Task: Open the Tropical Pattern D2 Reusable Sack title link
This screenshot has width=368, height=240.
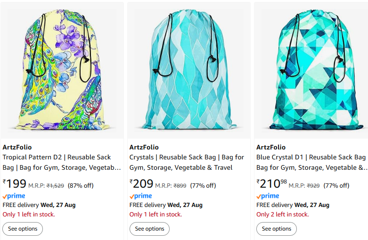Action: click(x=62, y=162)
